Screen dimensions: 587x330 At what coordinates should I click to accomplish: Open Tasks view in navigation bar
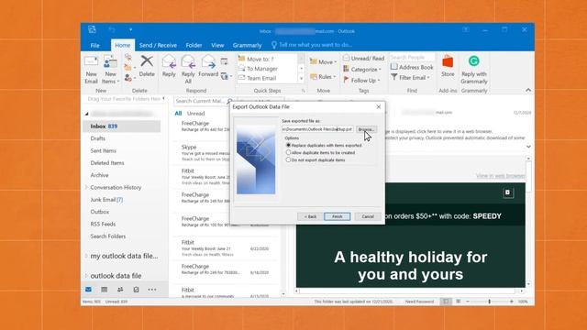[136, 290]
